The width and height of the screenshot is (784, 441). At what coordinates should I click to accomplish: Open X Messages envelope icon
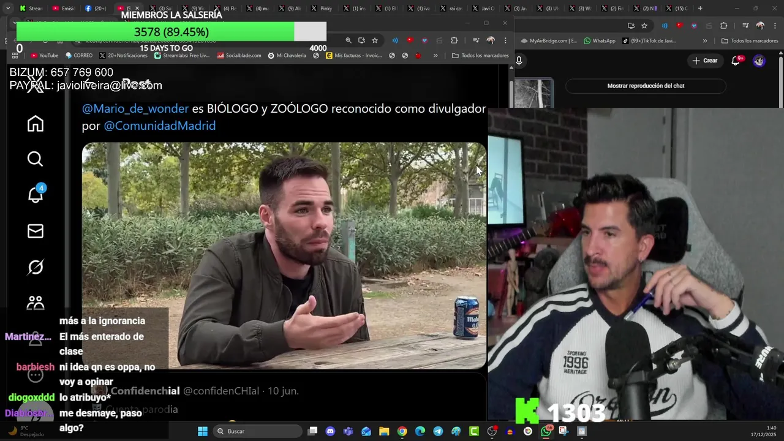click(35, 231)
